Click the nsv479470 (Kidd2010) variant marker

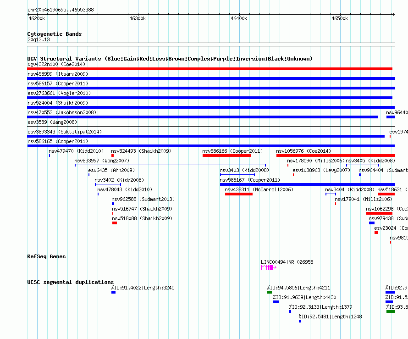(x=50, y=156)
